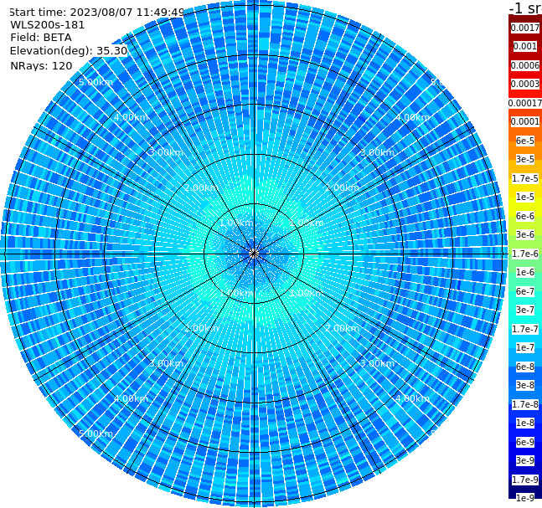Pick the 3e-9 tick on the colorbar

point(525,460)
